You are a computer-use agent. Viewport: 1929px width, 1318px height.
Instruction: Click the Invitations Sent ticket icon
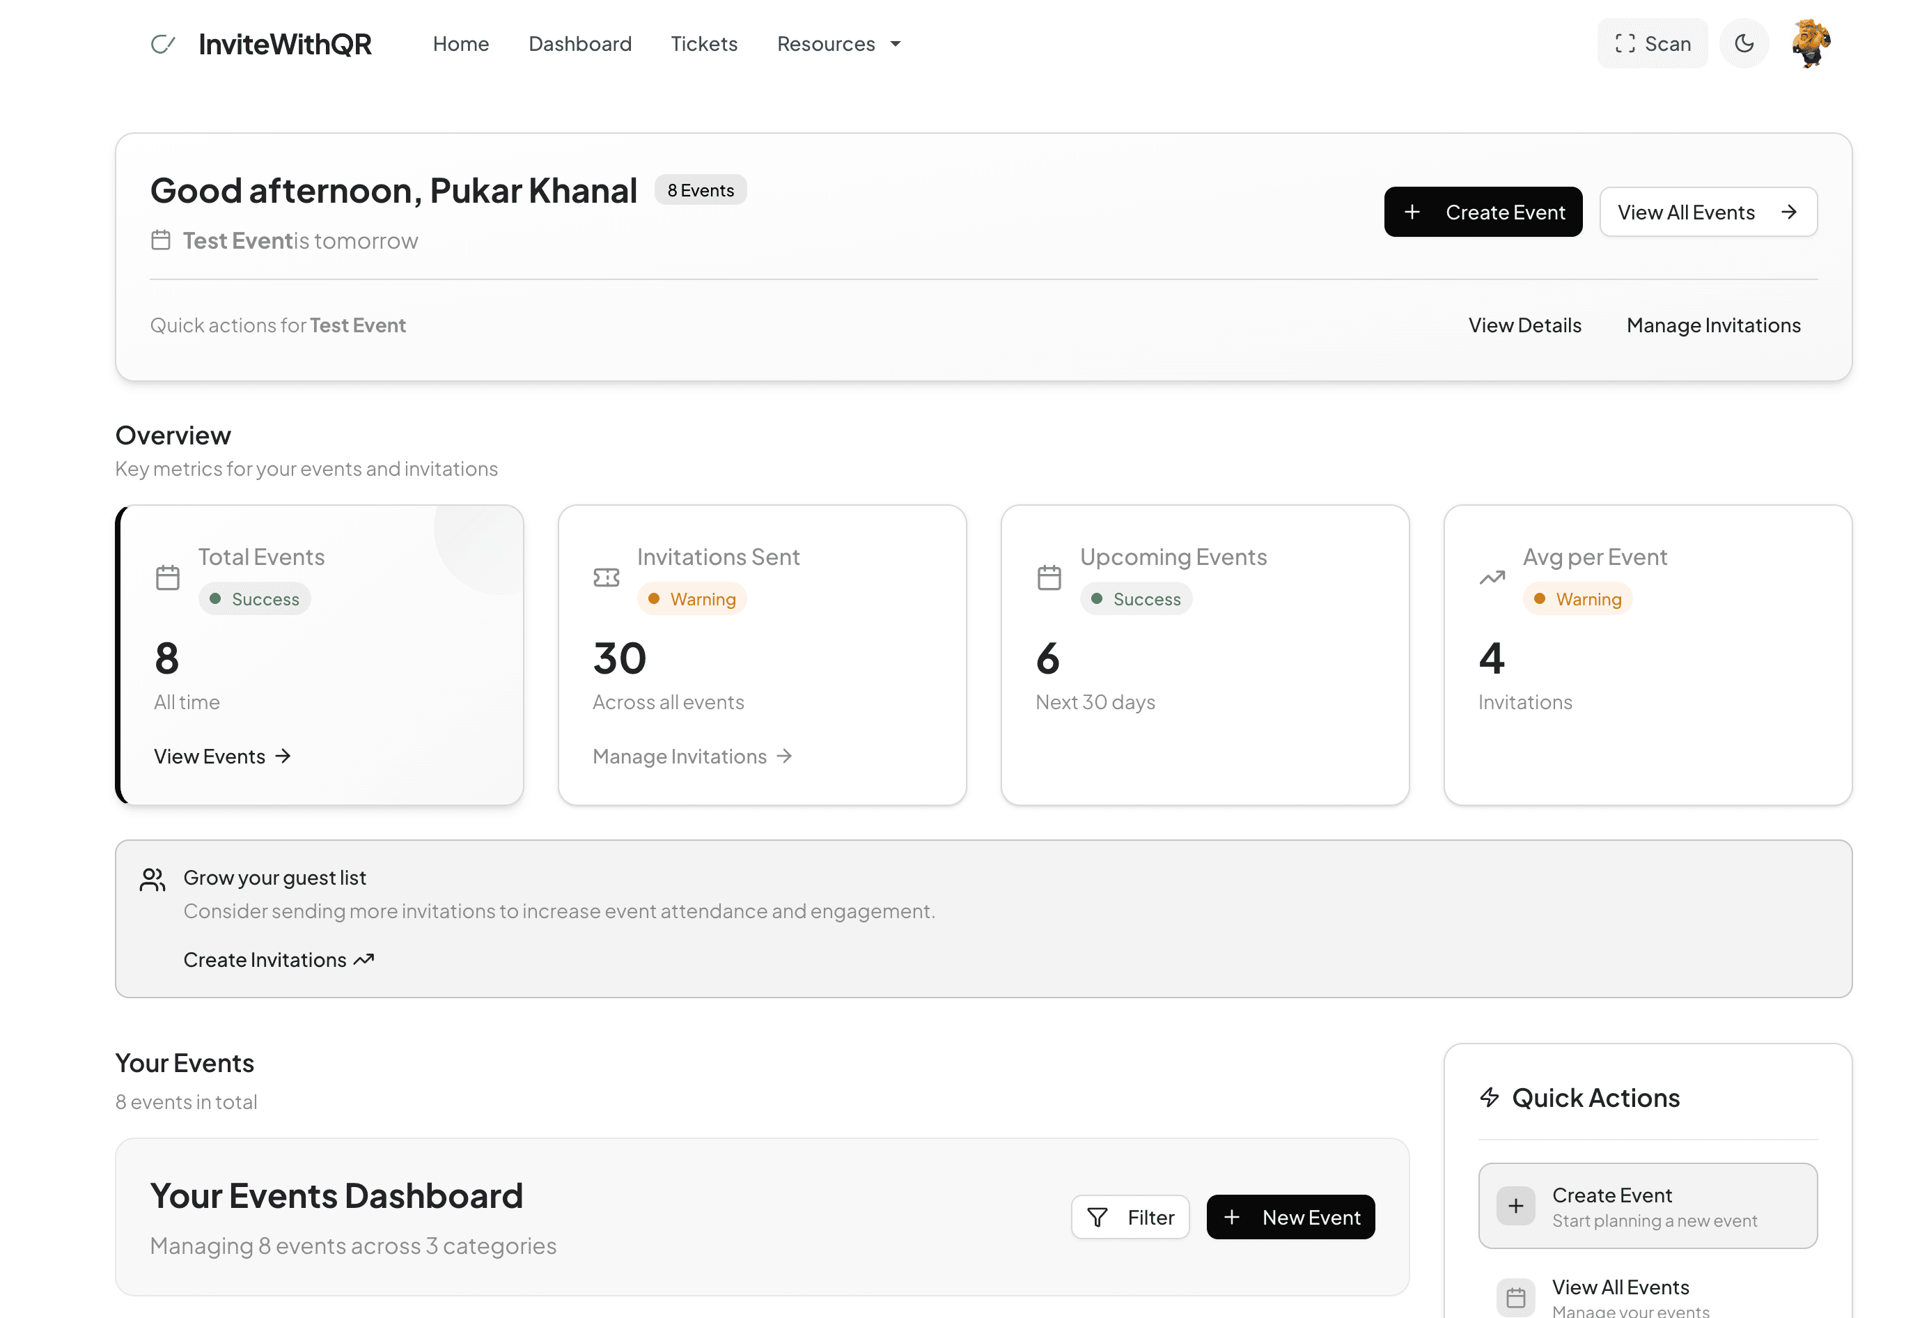tap(607, 577)
